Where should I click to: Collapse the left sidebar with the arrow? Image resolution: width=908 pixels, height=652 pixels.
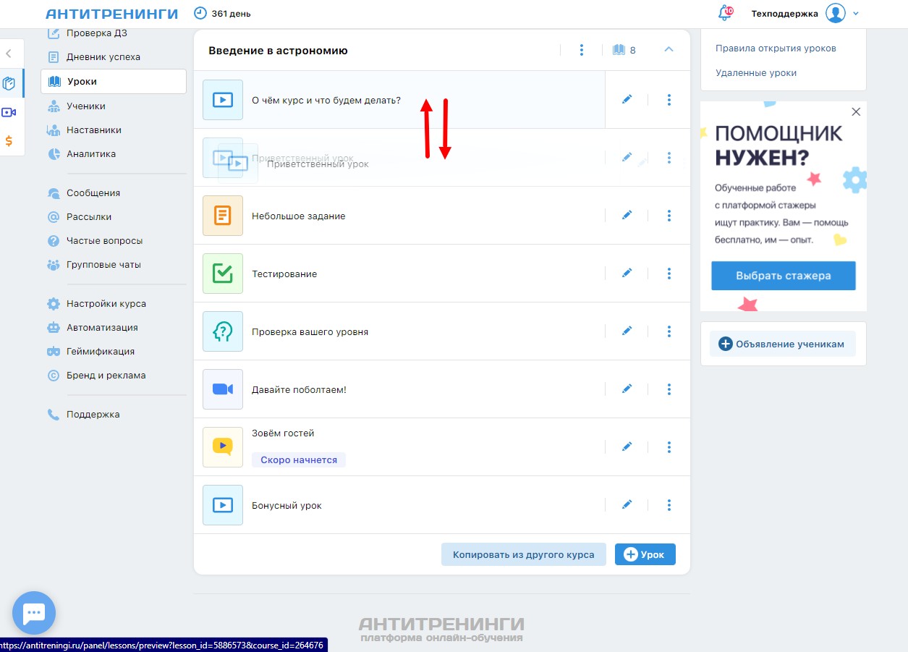click(9, 54)
